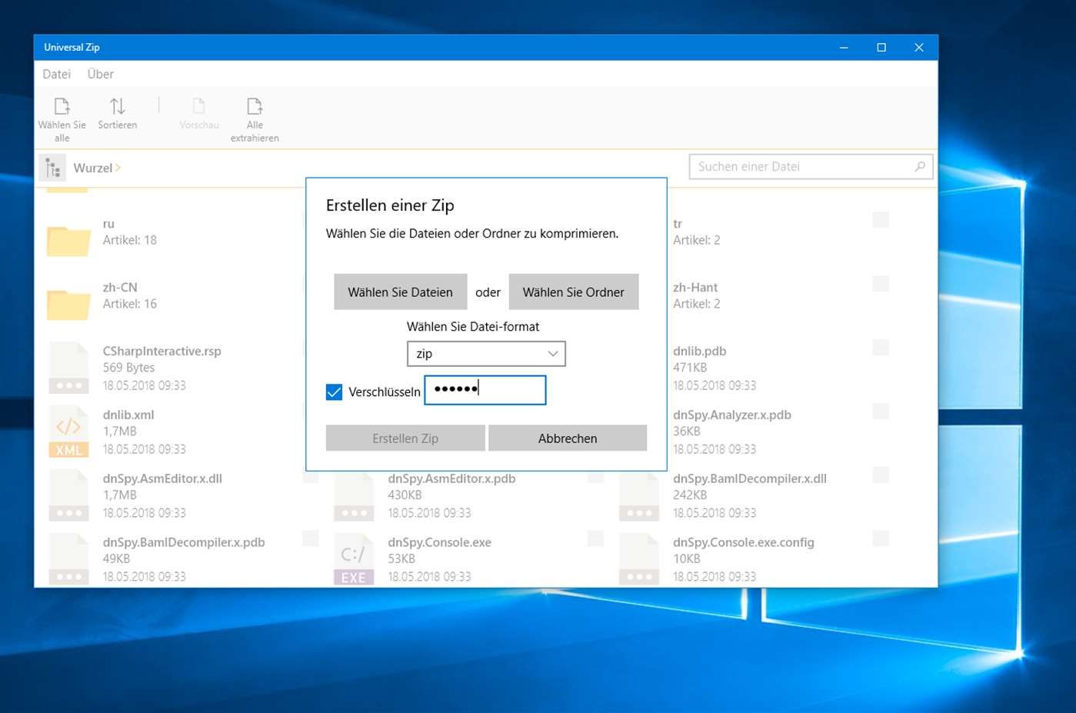Select the dnSpy.Console.exe file name
The image size is (1076, 713).
440,542
